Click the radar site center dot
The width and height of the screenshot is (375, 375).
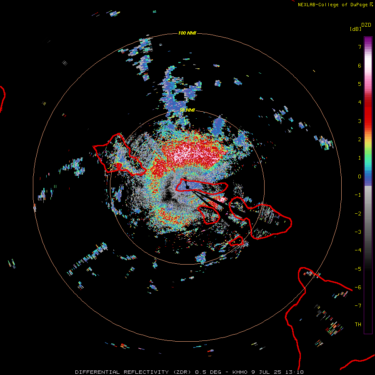click(x=187, y=187)
